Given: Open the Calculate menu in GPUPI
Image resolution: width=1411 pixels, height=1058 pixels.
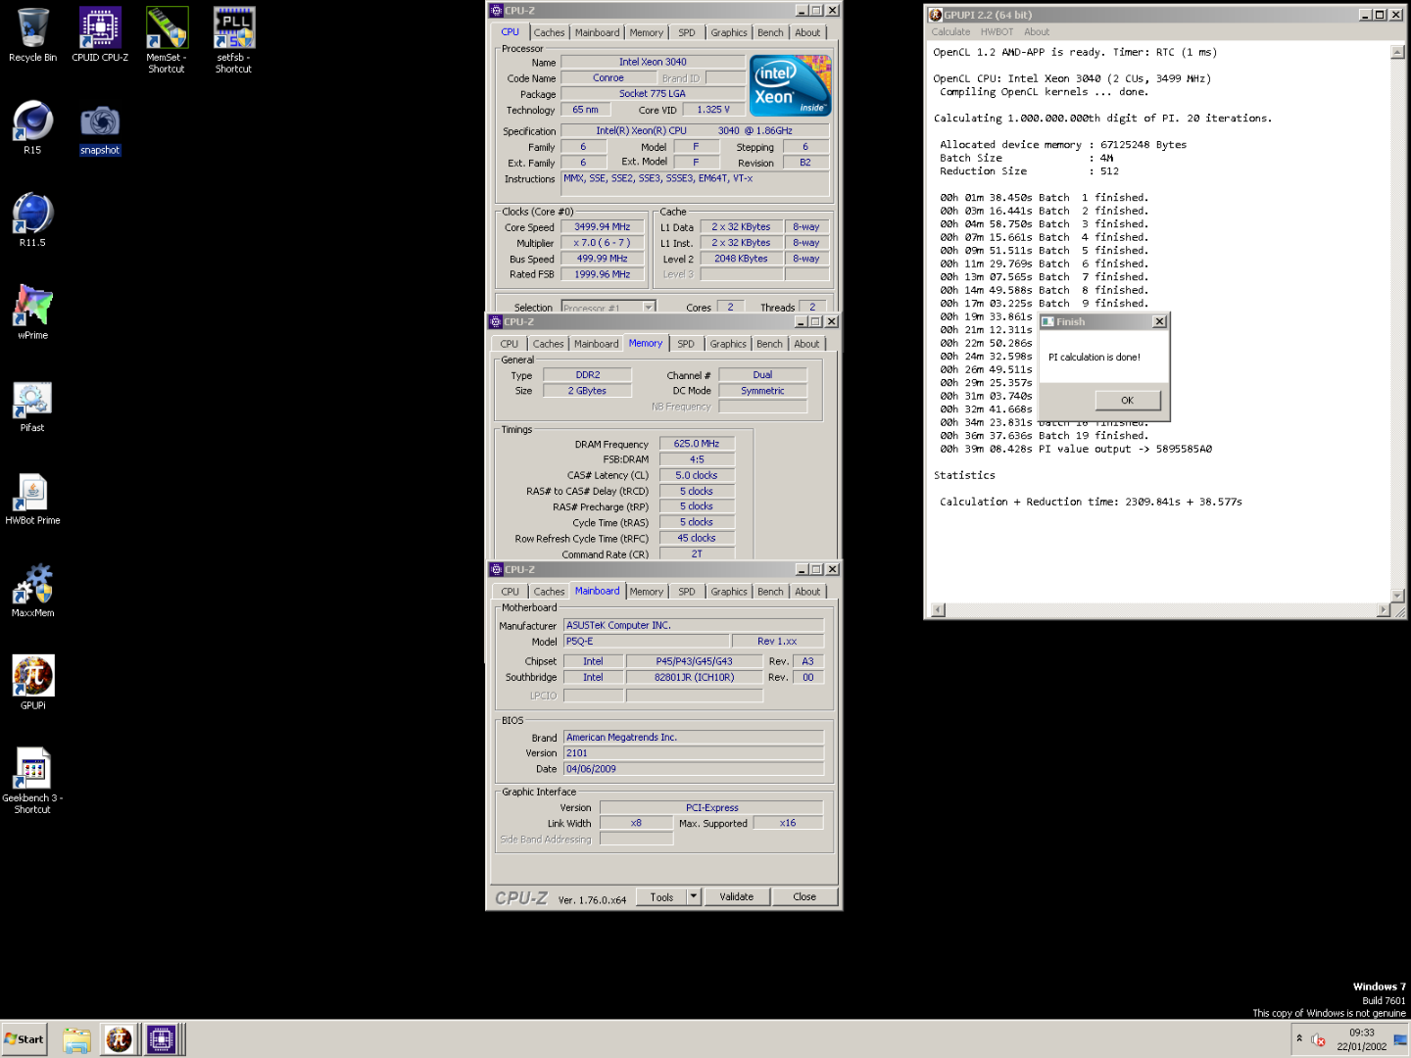Looking at the screenshot, I should pos(950,31).
